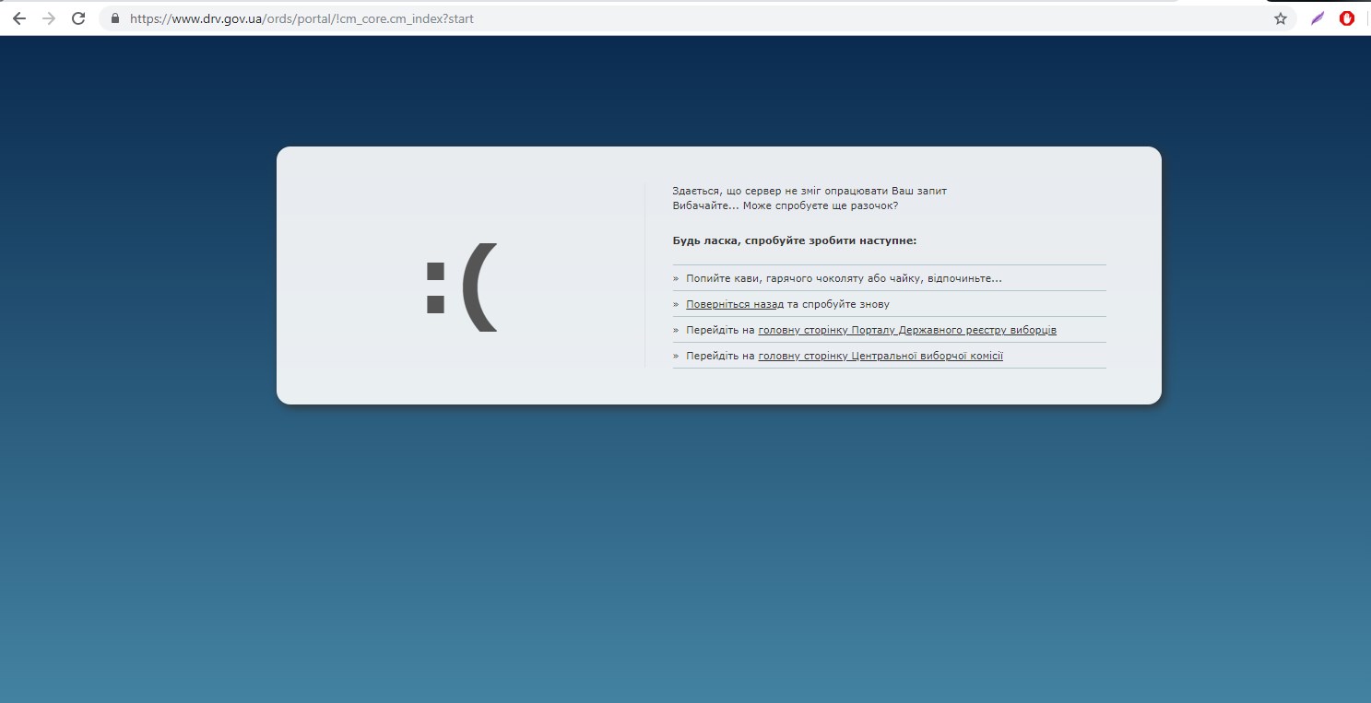This screenshot has height=703, width=1371.
Task: Click the "Вибачайте... Може спробуєте ще разочок?" line
Action: click(x=785, y=205)
